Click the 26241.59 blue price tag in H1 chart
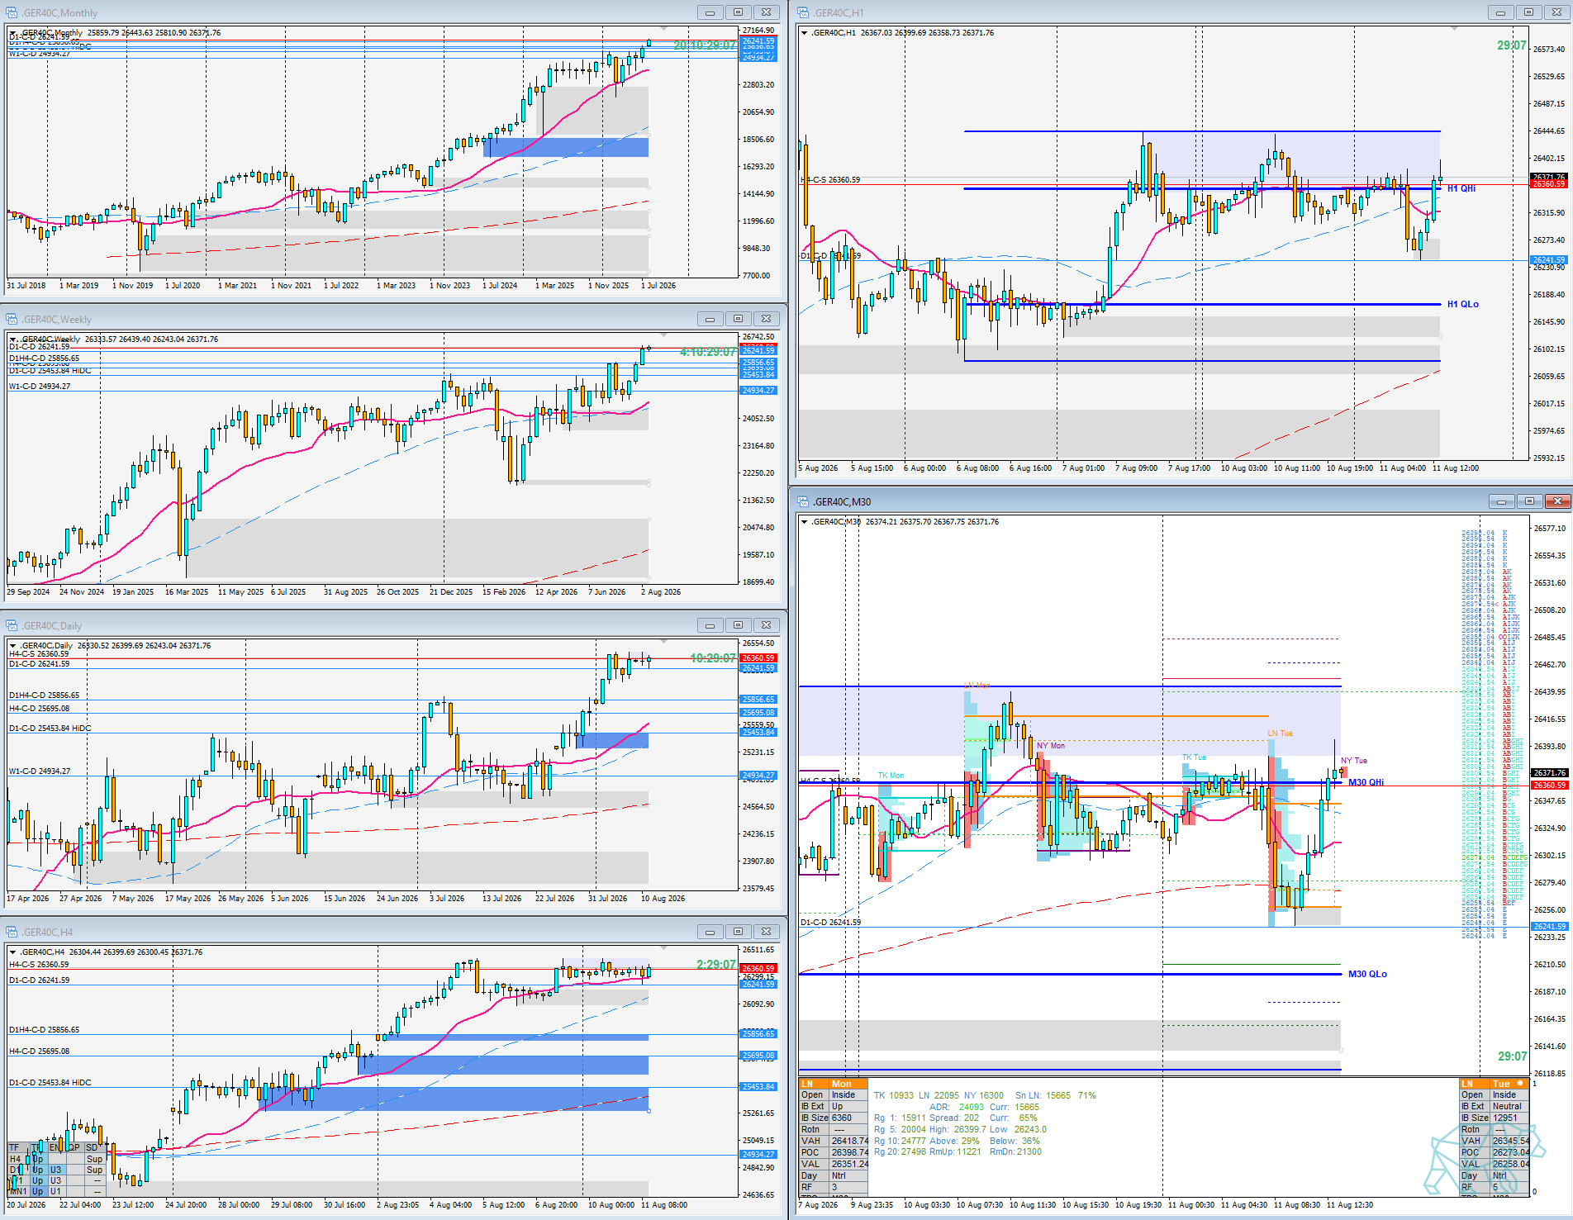 1549,260
